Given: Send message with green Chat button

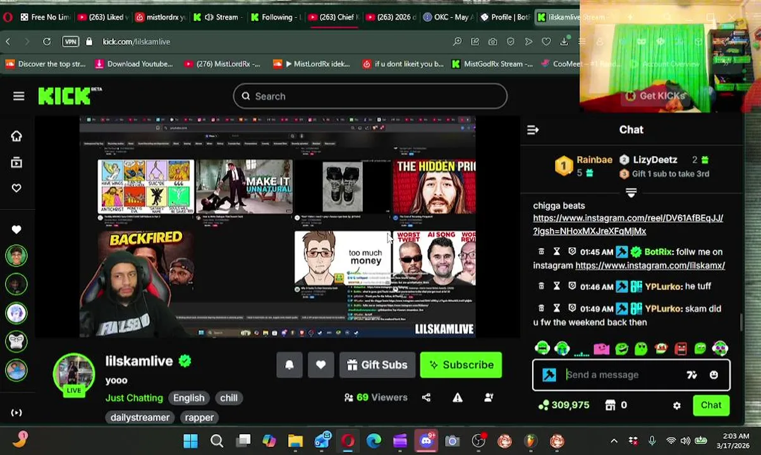Looking at the screenshot, I should click(711, 405).
